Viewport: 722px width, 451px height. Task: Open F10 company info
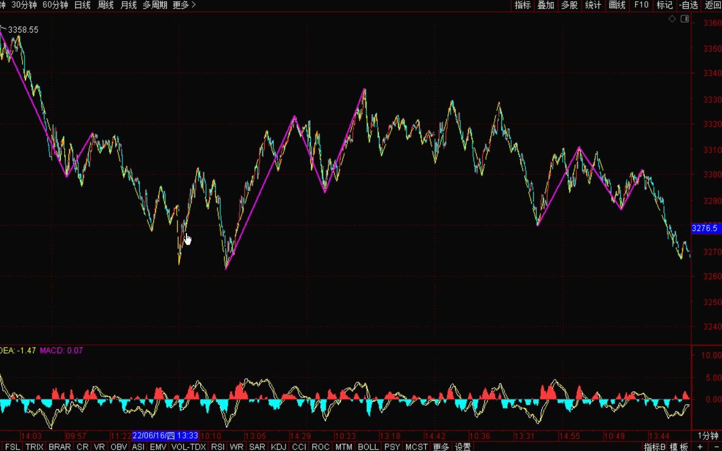coord(641,5)
